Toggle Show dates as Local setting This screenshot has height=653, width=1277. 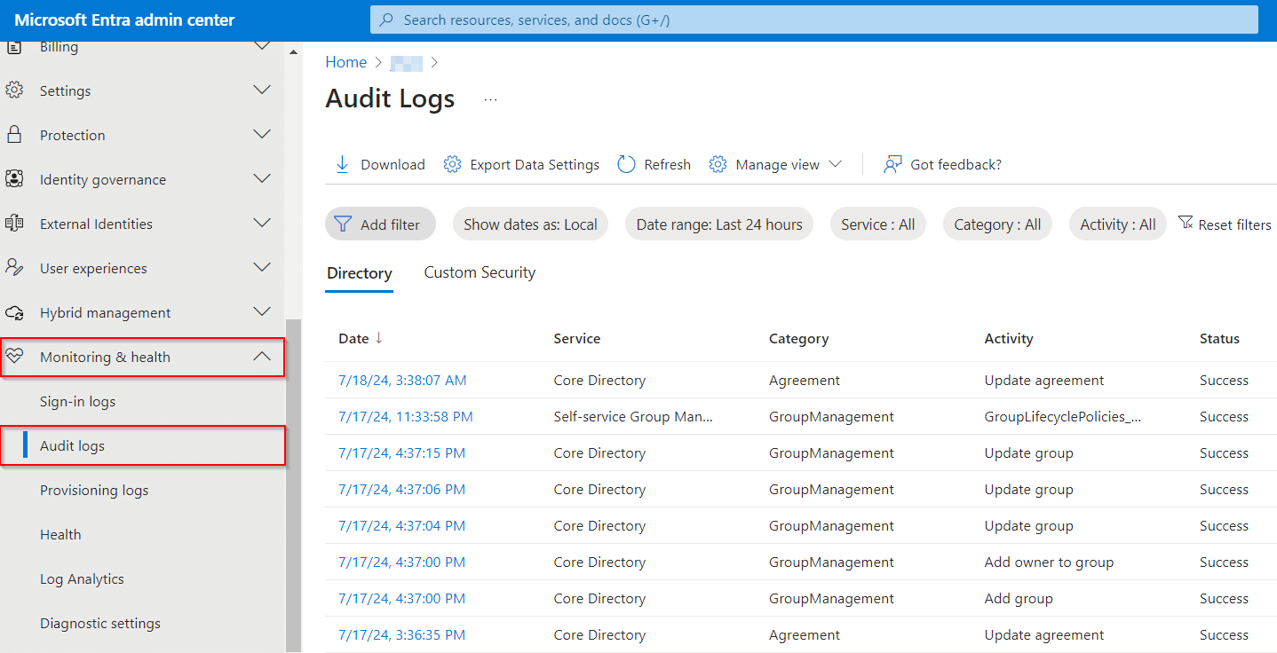click(530, 224)
